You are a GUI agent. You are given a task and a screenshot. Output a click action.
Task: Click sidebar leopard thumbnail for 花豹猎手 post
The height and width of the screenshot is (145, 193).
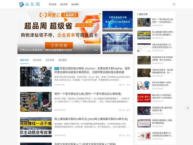tap(144, 73)
